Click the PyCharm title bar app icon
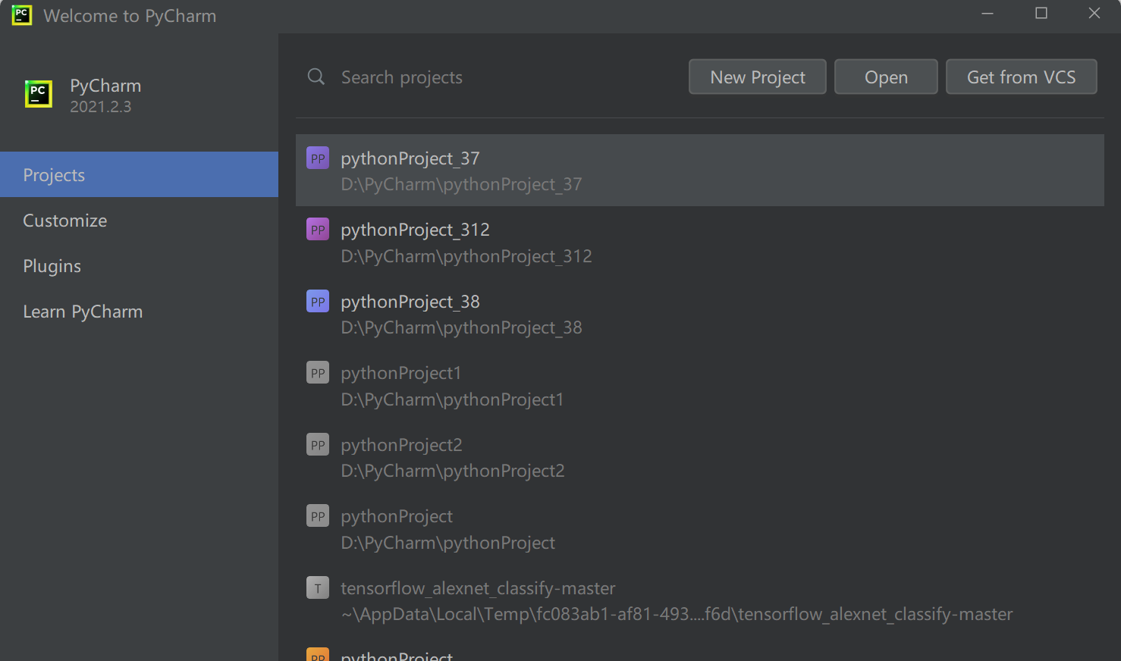This screenshot has width=1121, height=661. point(22,15)
